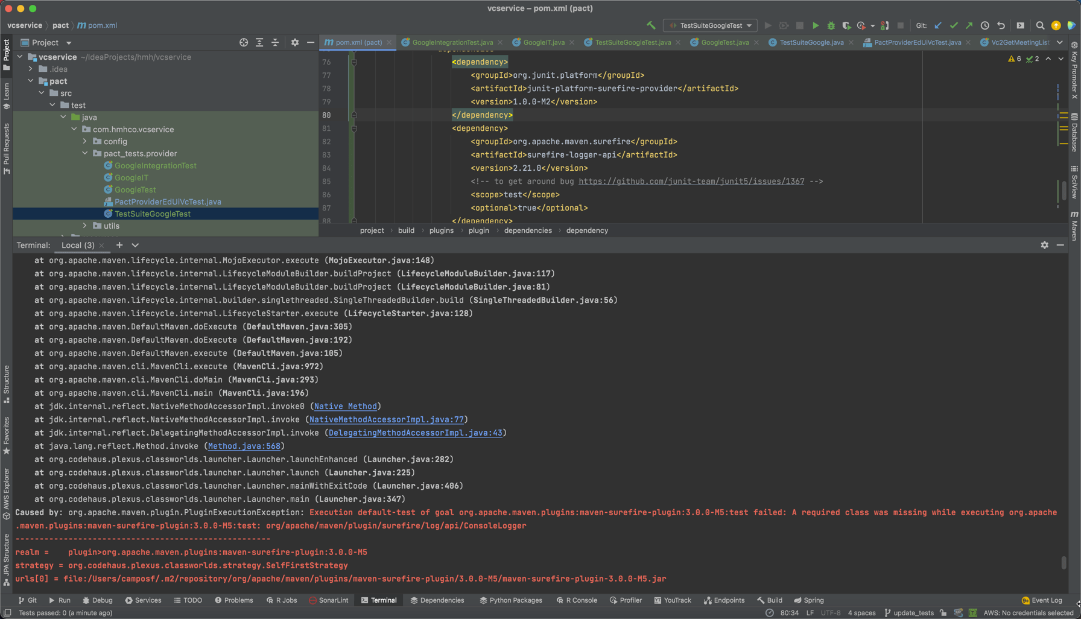Click the dependencies breadcrumb below the editor
The height and width of the screenshot is (619, 1081).
527,230
